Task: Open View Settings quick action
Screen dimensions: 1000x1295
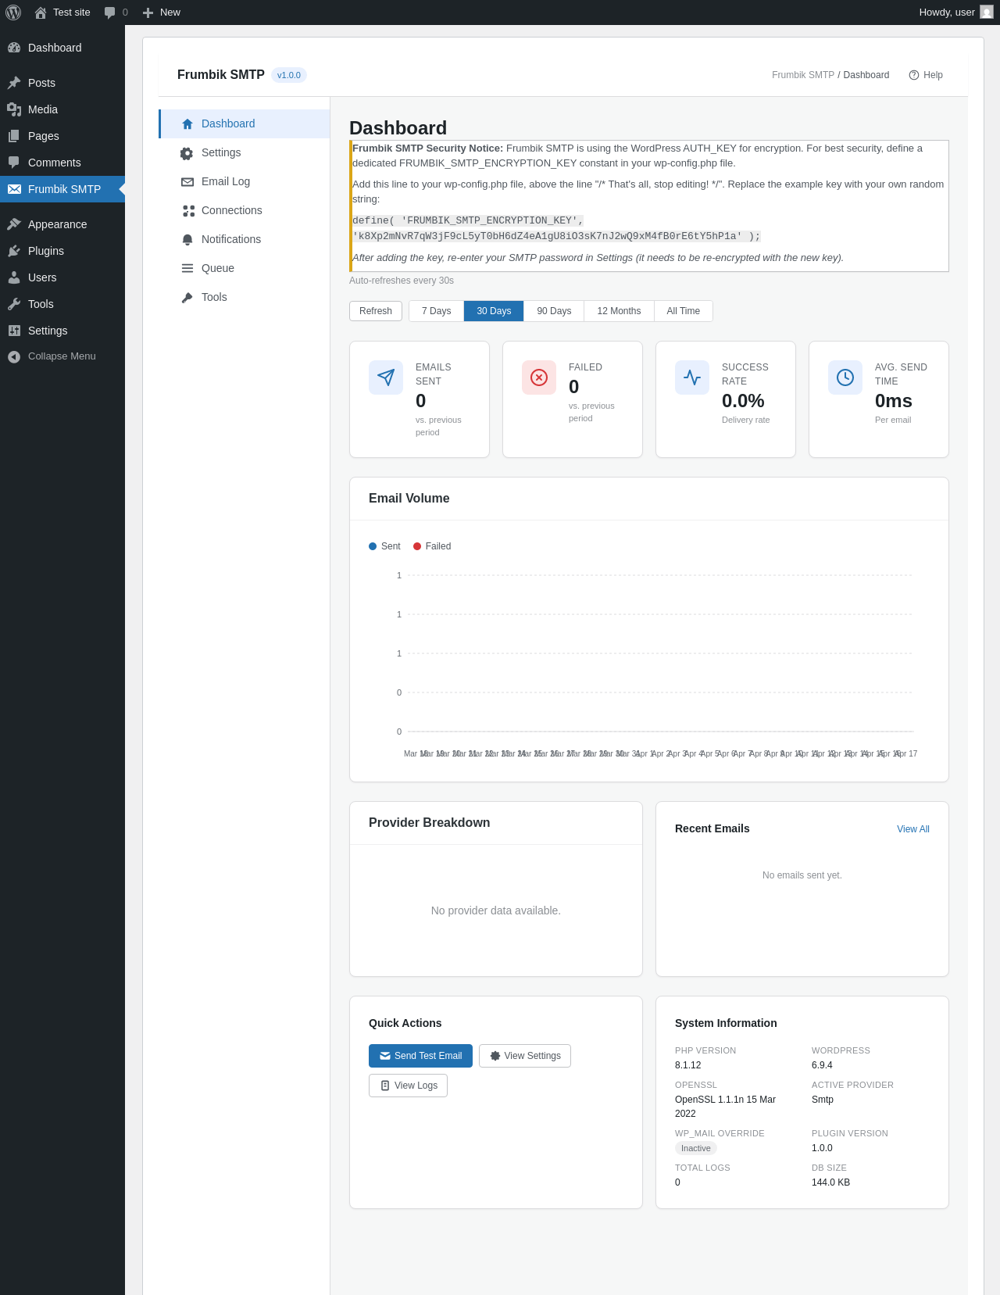Action: 525,1056
